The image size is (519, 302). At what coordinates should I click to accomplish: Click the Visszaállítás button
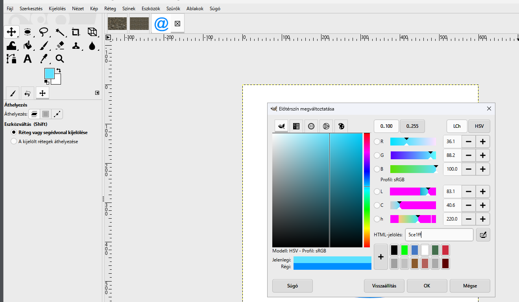coord(384,286)
